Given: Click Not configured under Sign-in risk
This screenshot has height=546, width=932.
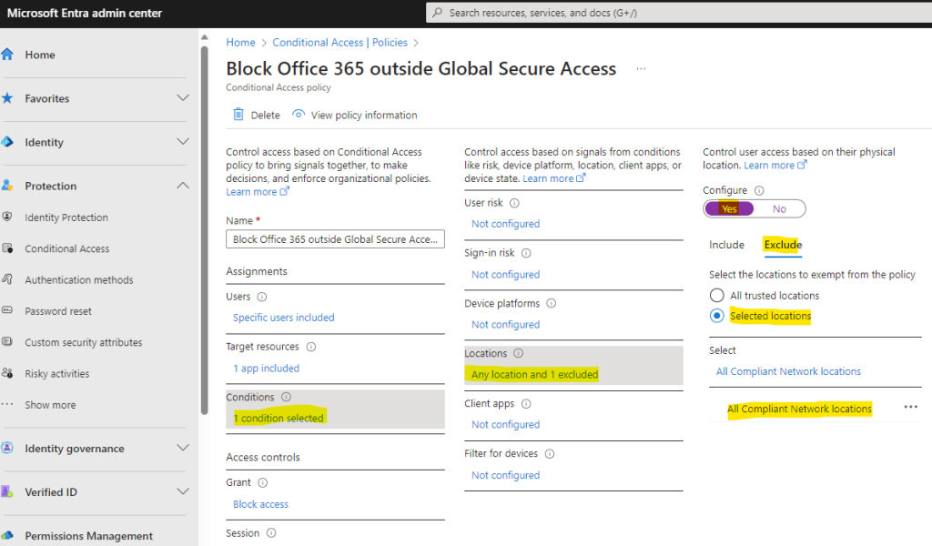Looking at the screenshot, I should coord(506,275).
